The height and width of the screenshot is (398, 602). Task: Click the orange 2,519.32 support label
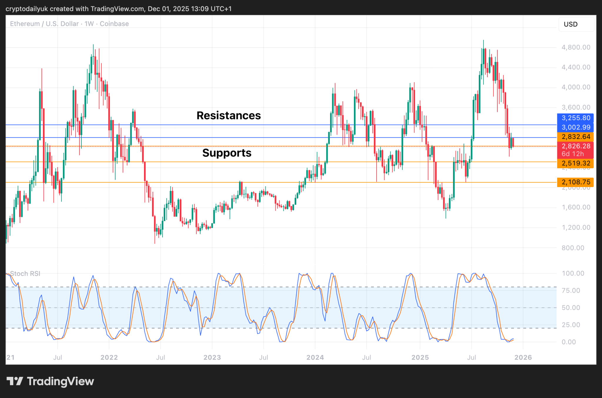[575, 163]
